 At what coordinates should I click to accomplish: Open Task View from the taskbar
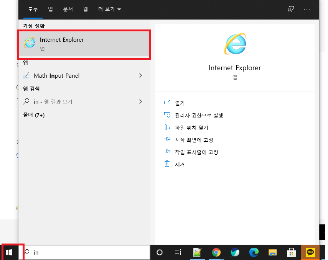pyautogui.click(x=178, y=252)
